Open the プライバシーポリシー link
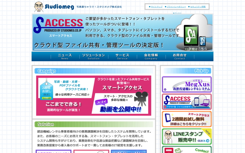The height and width of the screenshot is (153, 245). pyautogui.click(x=176, y=7)
